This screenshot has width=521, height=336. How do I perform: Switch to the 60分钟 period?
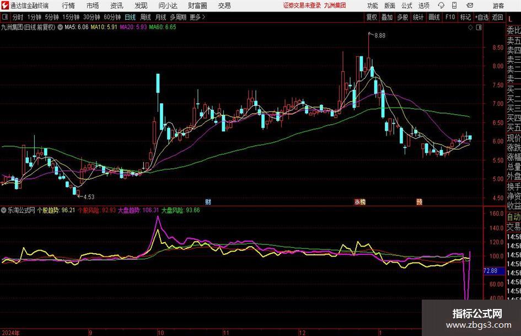coord(112,17)
